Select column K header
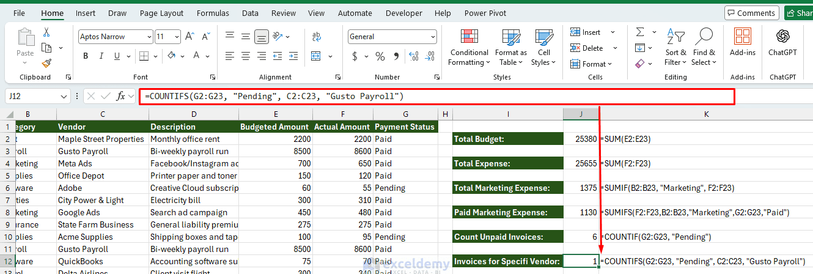This screenshot has width=813, height=274. point(706,114)
